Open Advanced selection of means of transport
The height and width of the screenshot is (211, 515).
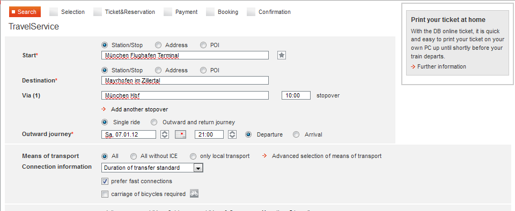[327, 156]
